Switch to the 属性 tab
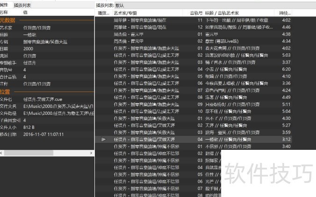Screen dimensions: 316x197 tap(4, 4)
